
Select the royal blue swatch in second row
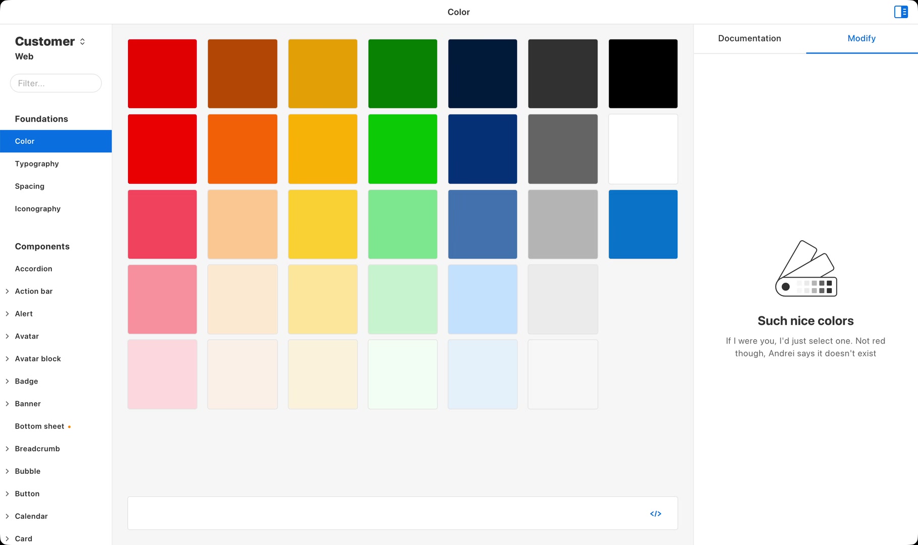[x=483, y=149]
